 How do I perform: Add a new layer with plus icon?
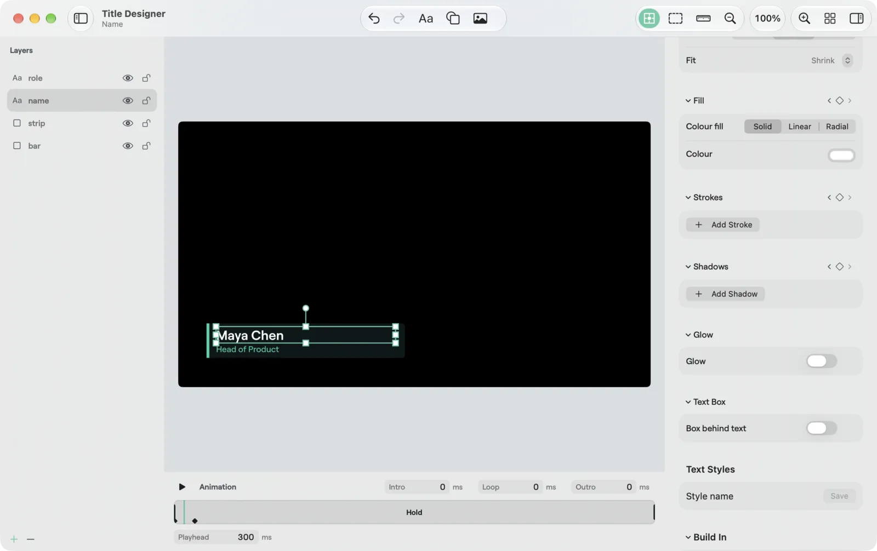tap(14, 539)
